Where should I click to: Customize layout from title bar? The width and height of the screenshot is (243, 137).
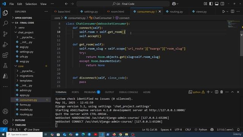[205, 4]
